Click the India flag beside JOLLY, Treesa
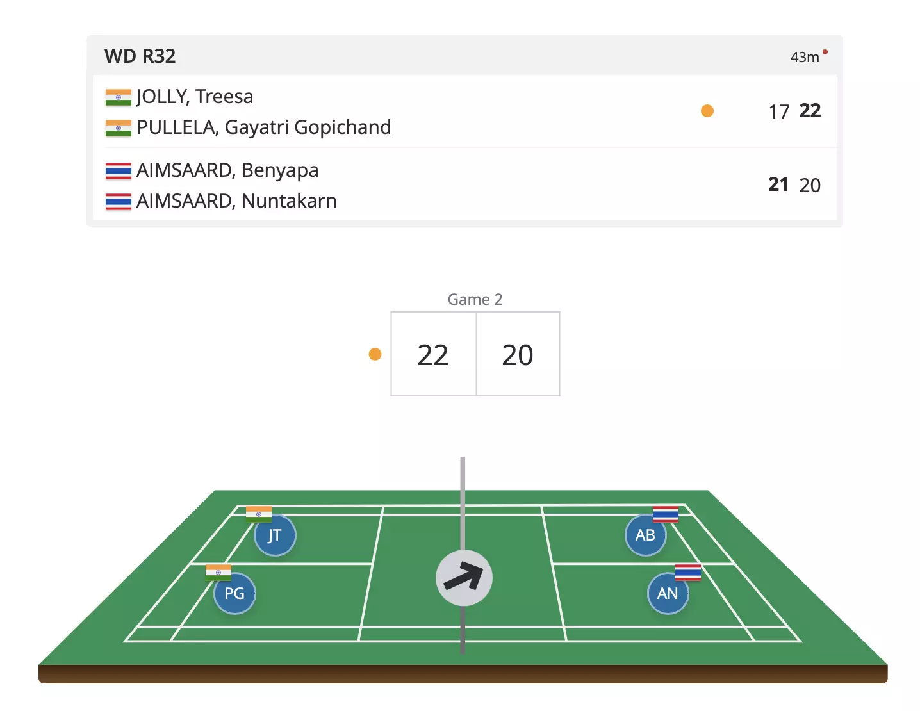The image size is (920, 711). coord(119,97)
